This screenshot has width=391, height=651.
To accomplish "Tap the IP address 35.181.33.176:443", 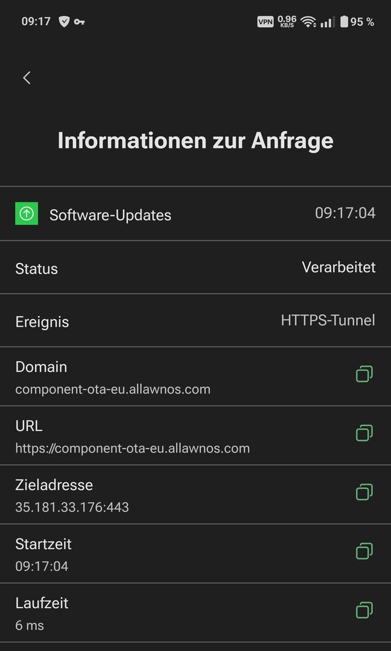I will point(72,507).
